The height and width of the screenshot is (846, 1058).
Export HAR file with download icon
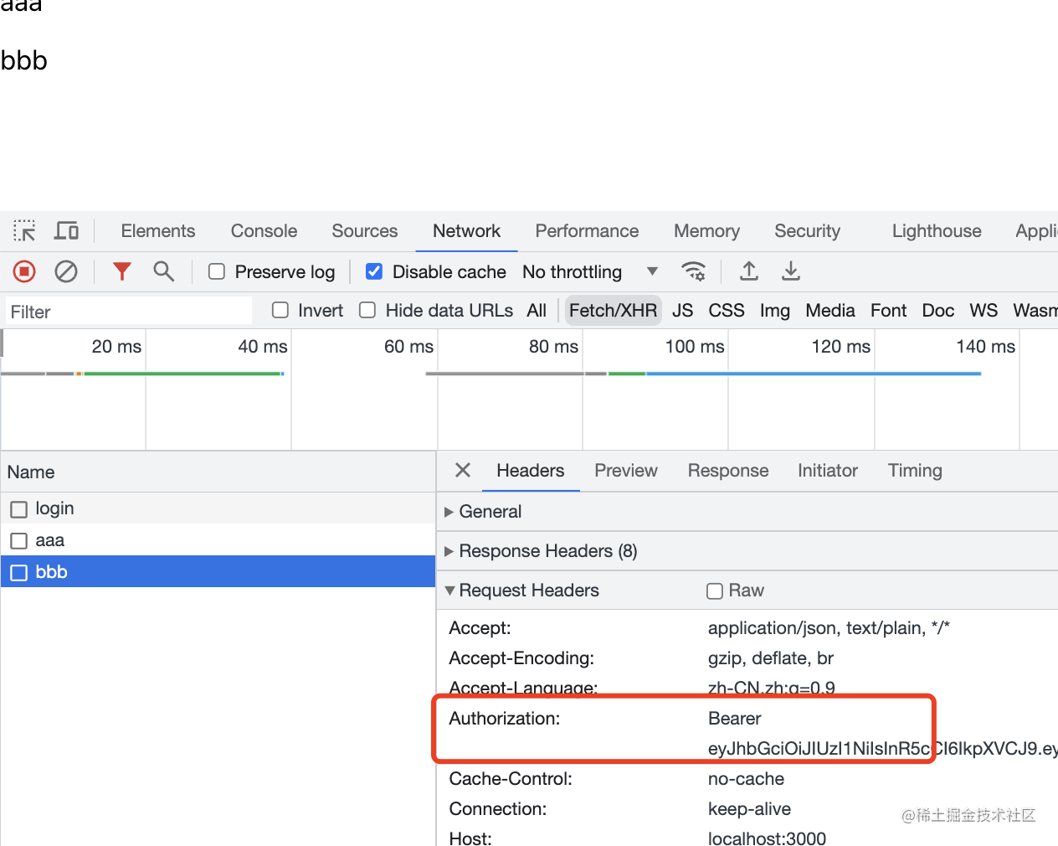(x=790, y=271)
